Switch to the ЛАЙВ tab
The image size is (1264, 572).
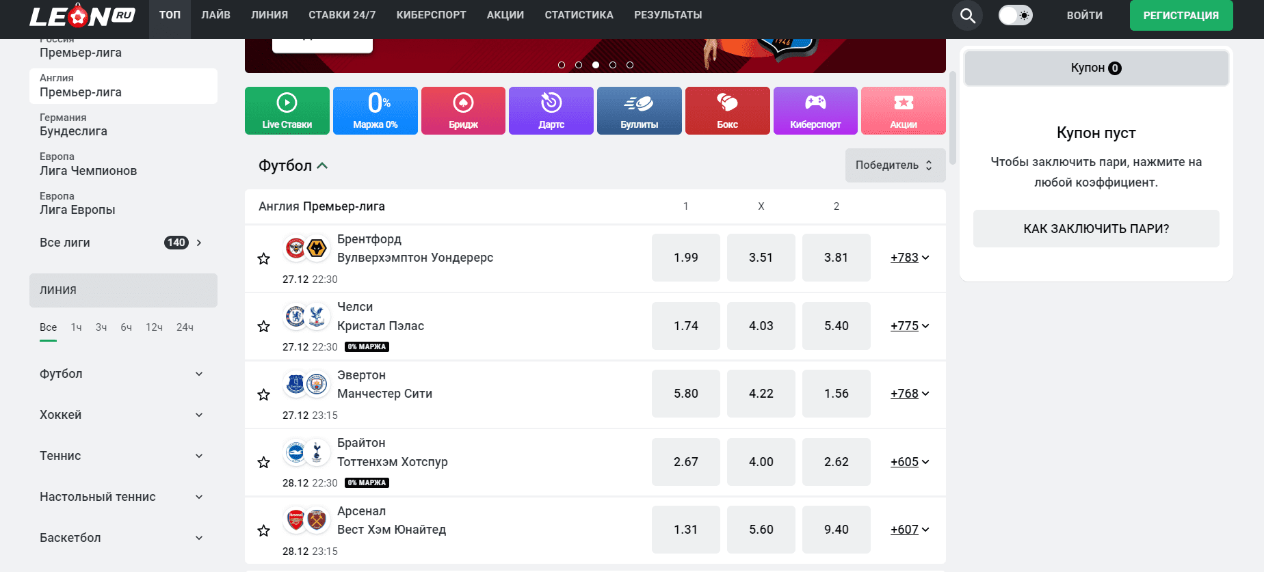(x=215, y=15)
